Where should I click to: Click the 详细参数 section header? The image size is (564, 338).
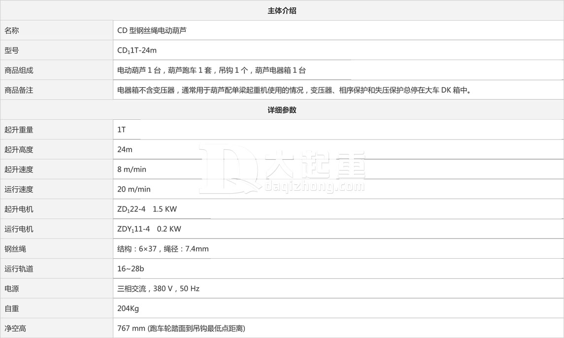tap(282, 110)
